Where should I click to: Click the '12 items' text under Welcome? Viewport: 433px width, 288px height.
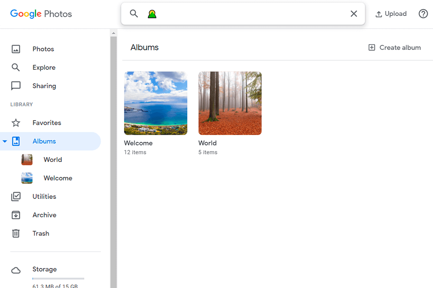coord(135,152)
